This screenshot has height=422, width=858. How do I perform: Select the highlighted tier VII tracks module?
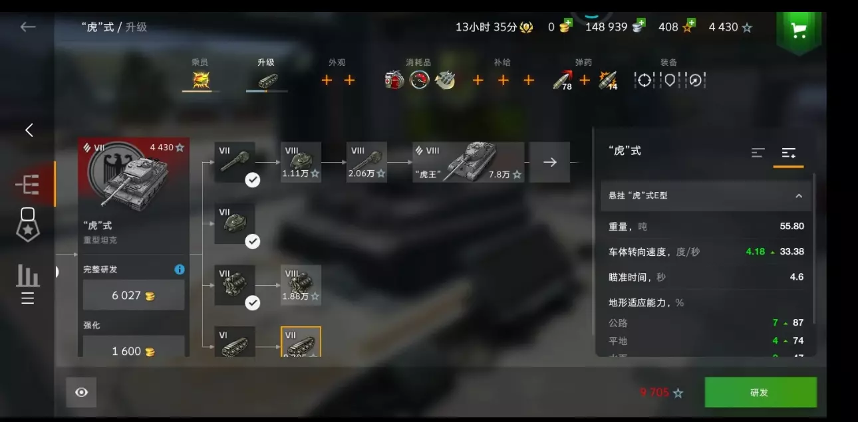301,342
